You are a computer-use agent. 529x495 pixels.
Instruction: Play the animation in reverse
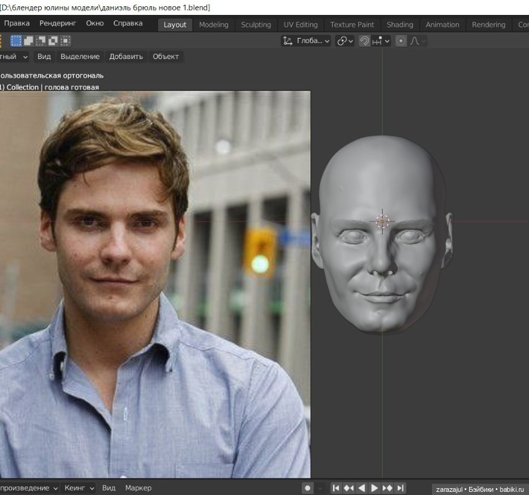(362, 488)
